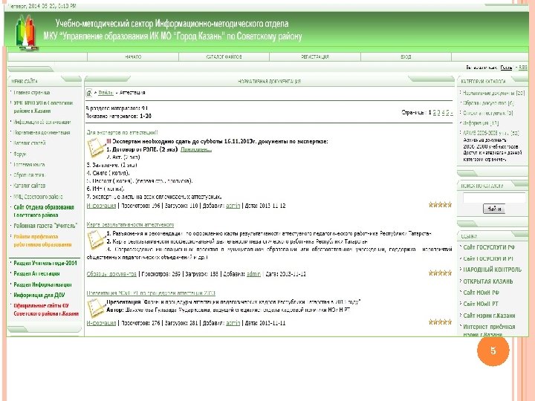Screen dimensions: 535x401
Task: Click the home icon in the breadcrumb
Action: coord(89,93)
